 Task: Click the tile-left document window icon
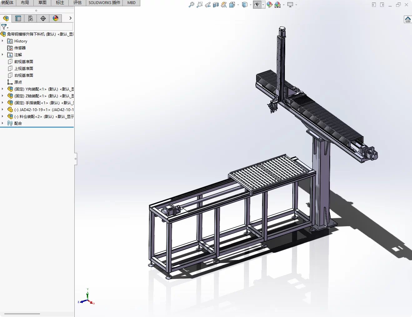[x=374, y=5]
